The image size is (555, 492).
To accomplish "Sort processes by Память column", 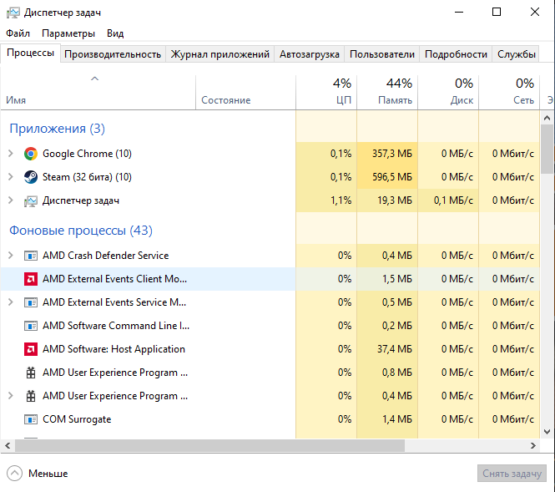I will click(387, 92).
